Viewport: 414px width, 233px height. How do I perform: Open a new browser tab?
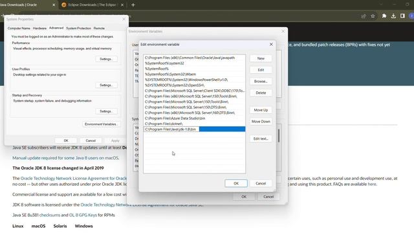pos(133,5)
